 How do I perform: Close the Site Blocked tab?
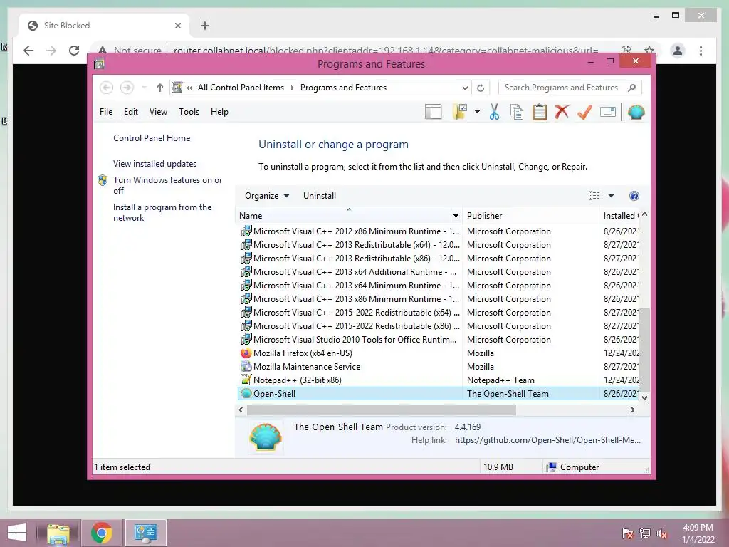(x=177, y=26)
